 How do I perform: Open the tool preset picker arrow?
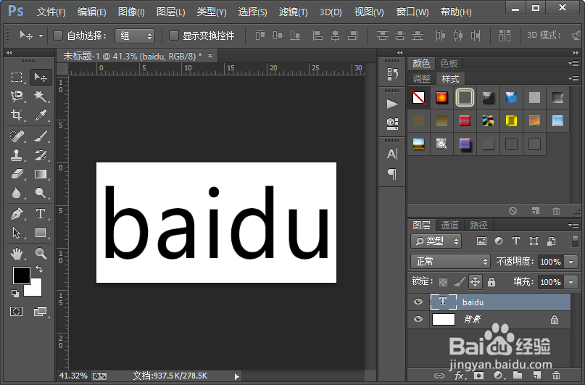tap(41, 36)
